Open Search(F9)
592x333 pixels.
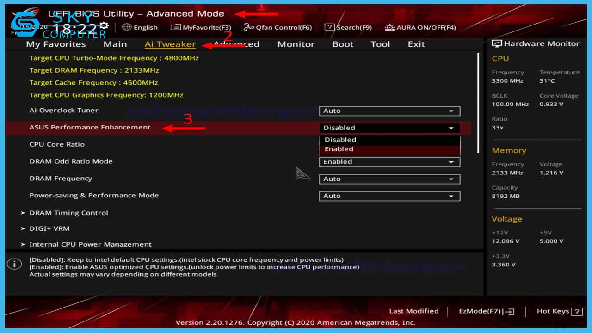coord(348,27)
